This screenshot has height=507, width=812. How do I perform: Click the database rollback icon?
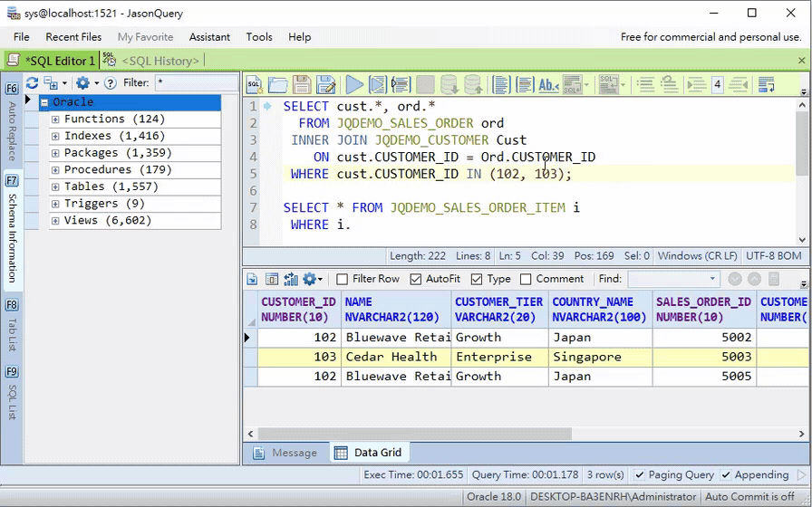click(473, 84)
